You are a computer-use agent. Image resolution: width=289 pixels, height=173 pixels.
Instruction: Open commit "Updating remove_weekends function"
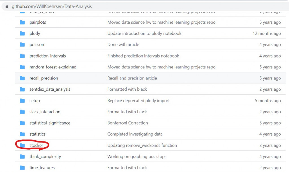coord(142,145)
